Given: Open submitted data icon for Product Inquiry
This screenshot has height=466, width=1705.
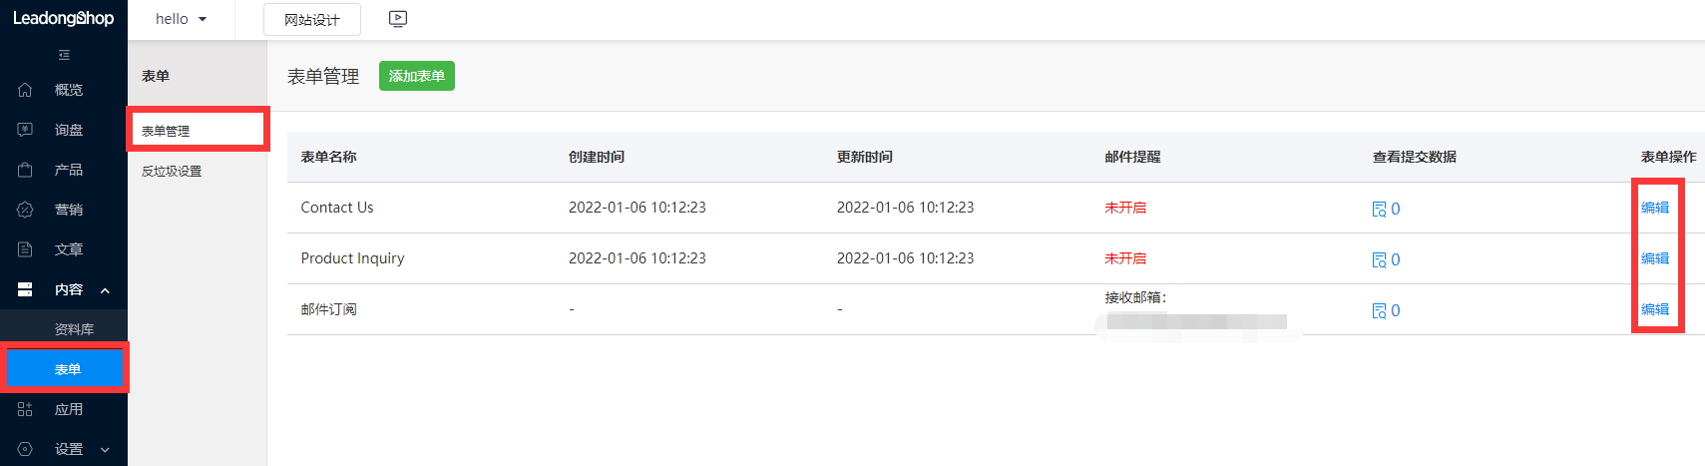Looking at the screenshot, I should tap(1379, 259).
